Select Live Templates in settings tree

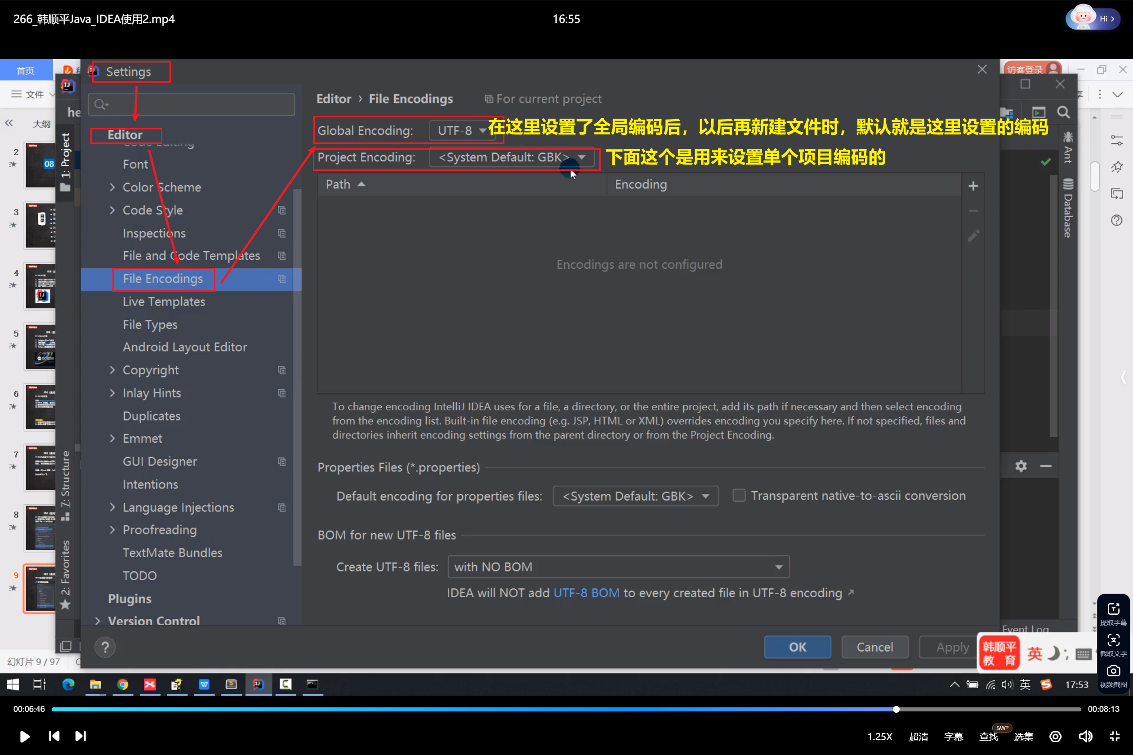coord(164,302)
